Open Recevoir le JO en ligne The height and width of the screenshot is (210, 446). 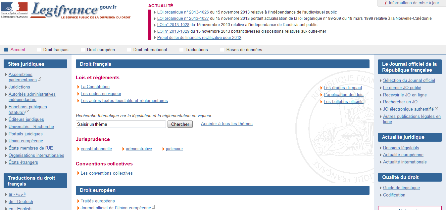pyautogui.click(x=405, y=95)
